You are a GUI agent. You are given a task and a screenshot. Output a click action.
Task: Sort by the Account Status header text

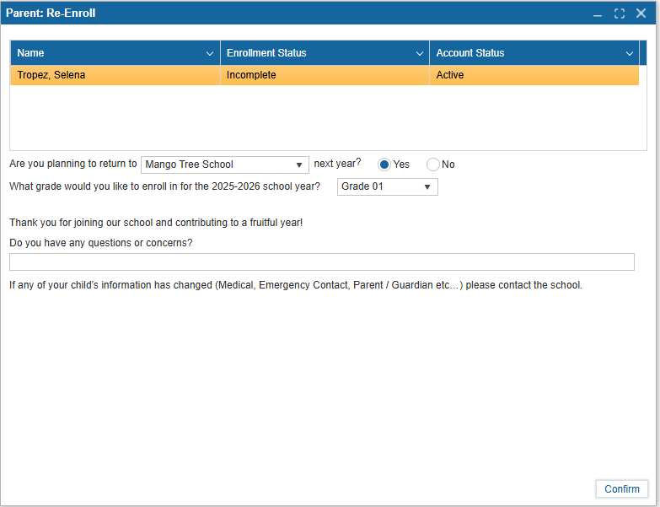(x=470, y=53)
